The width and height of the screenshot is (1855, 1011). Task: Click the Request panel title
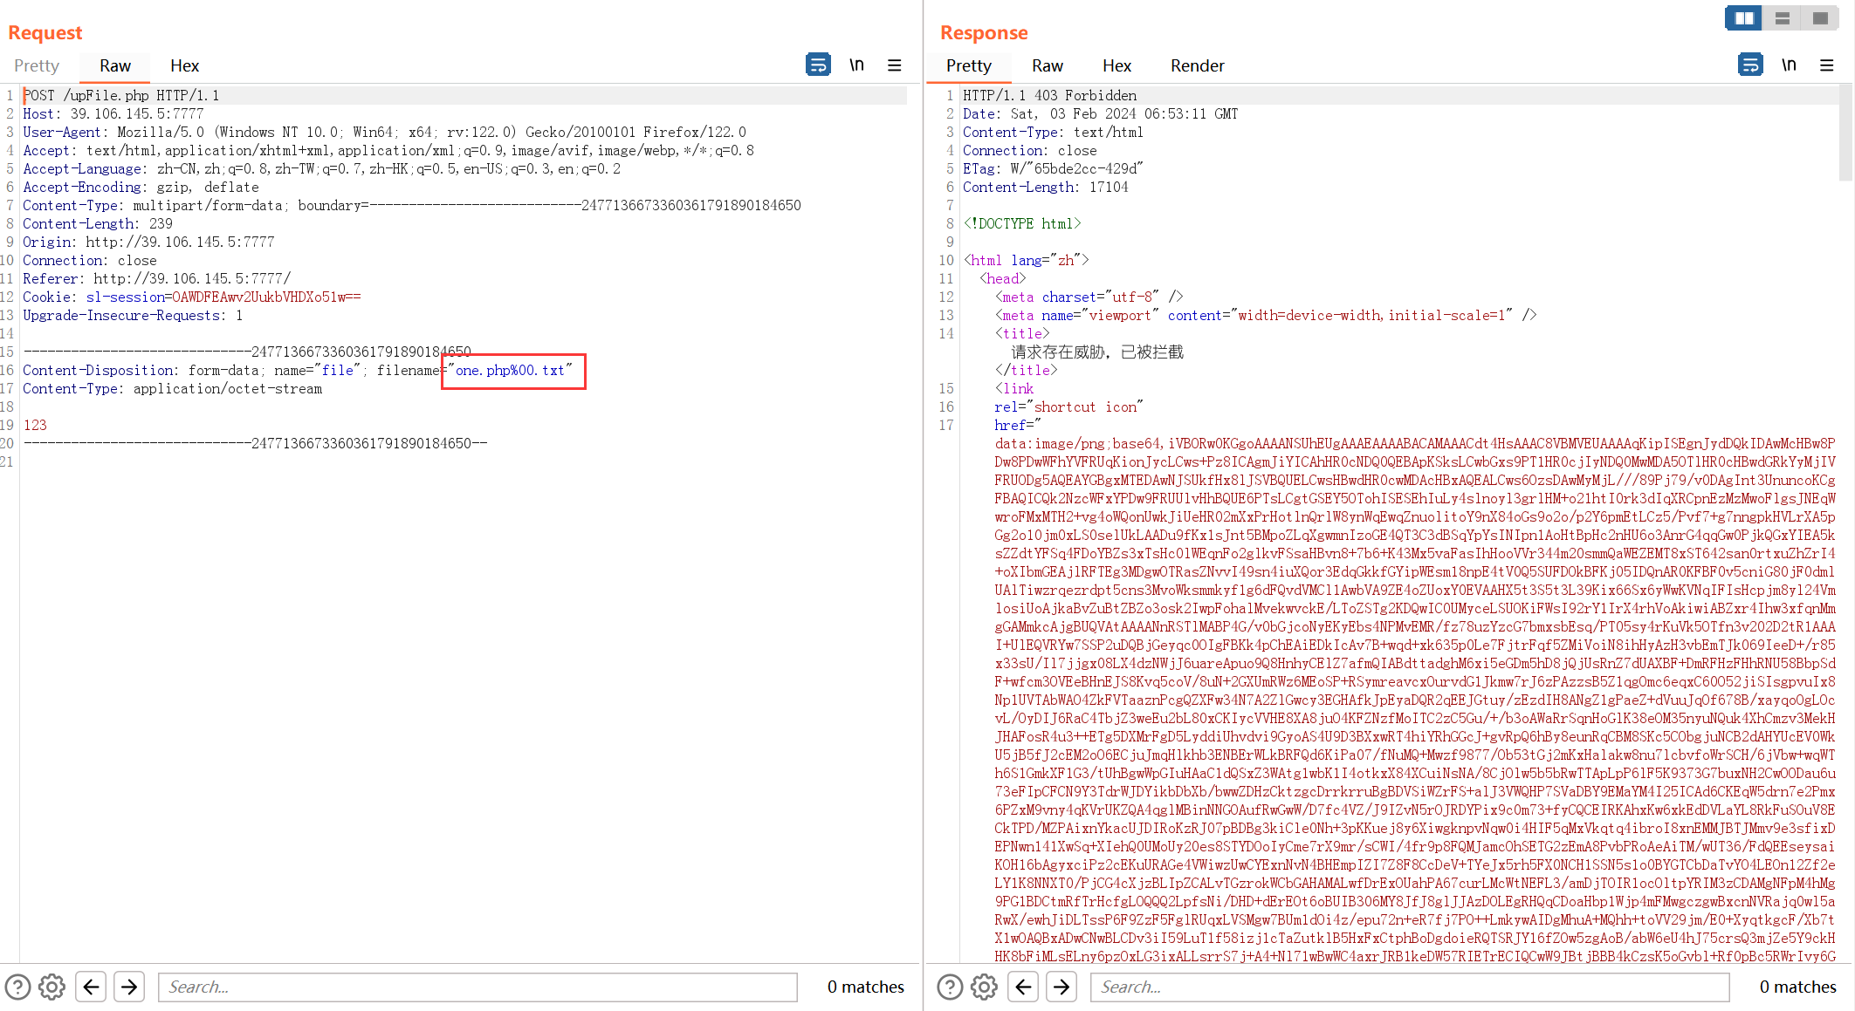coord(45,32)
